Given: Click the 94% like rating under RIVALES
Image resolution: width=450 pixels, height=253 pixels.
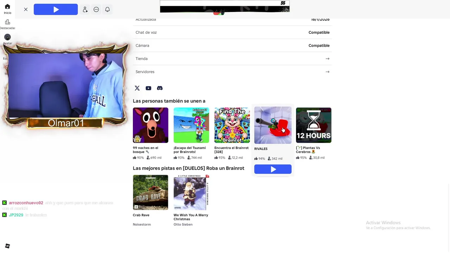Looking at the screenshot, I should pyautogui.click(x=259, y=158).
